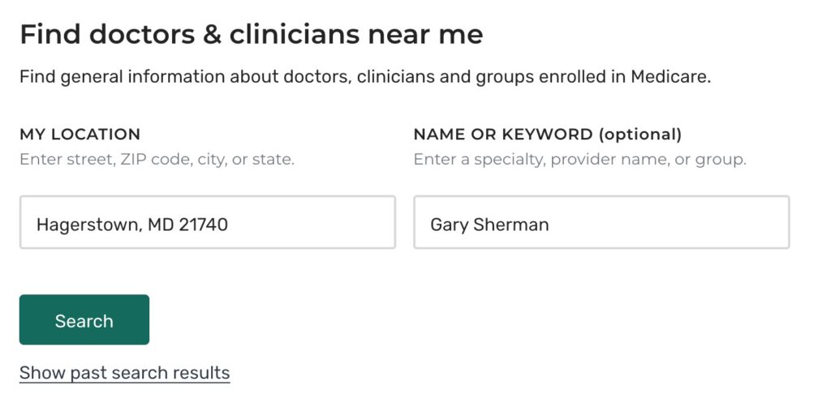This screenshot has height=398, width=831.
Task: Focus the Name or Keyword input field
Action: click(601, 222)
